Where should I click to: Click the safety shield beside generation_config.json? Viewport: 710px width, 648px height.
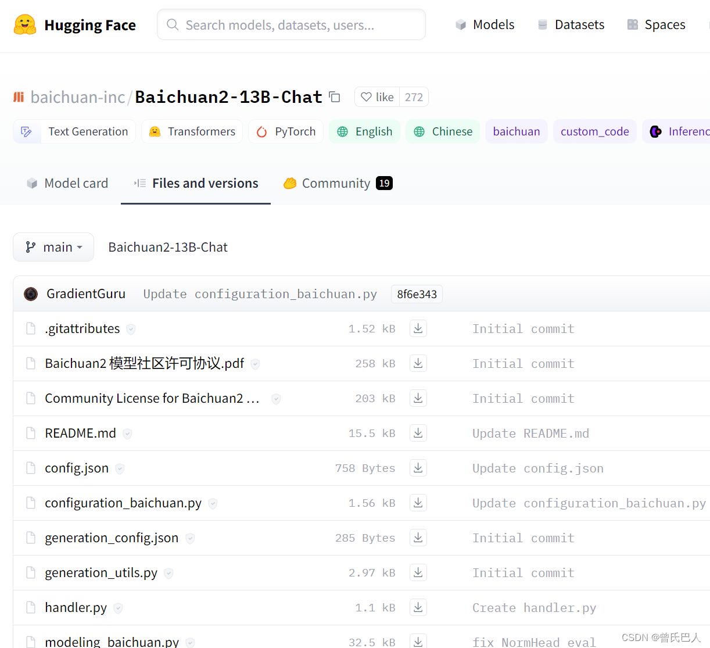[190, 539]
